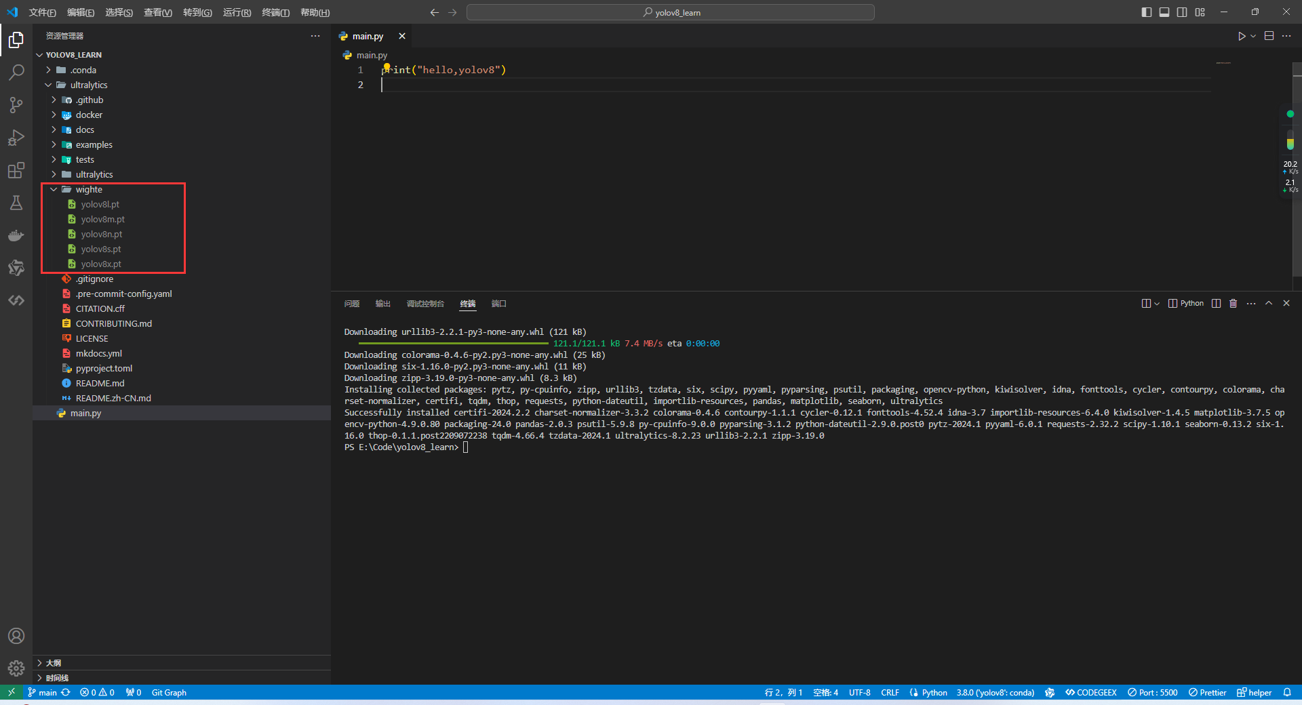Synchronize changes icon in status bar
This screenshot has height=705, width=1302.
click(66, 692)
